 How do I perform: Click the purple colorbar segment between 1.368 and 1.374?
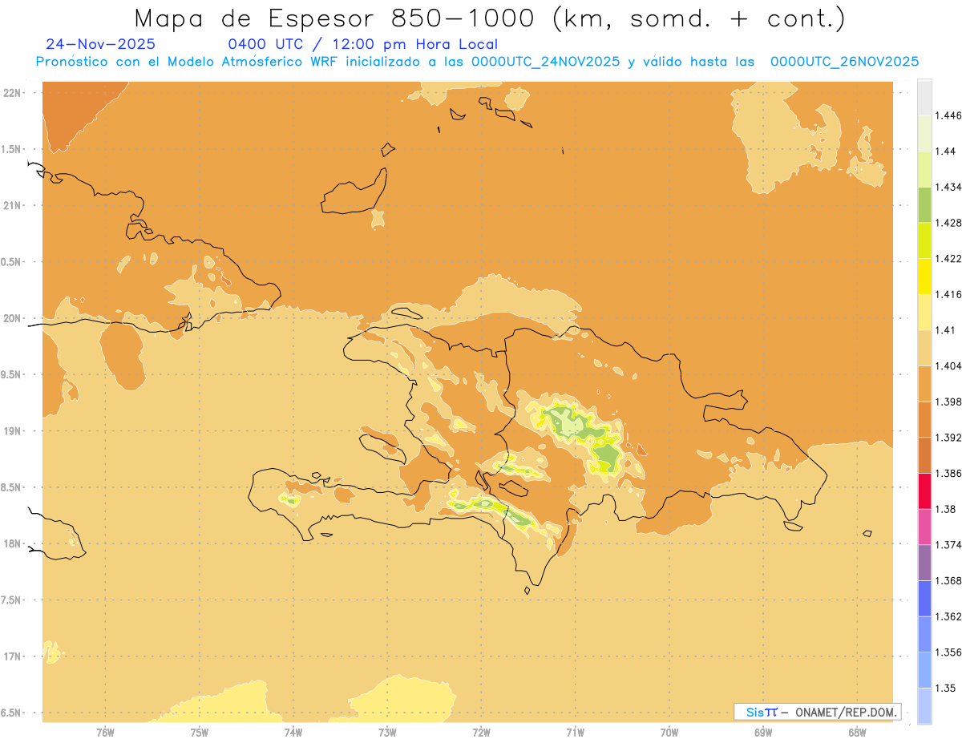tap(924, 563)
